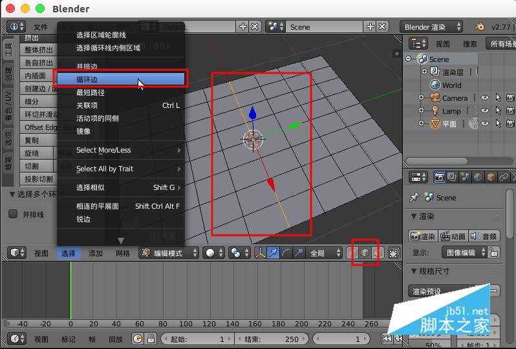Open the Info editor type selector

[16, 26]
